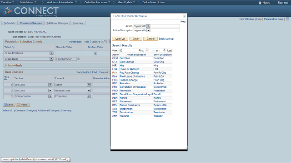
Task: Select the DTA Data Change action
Action: pos(115,62)
